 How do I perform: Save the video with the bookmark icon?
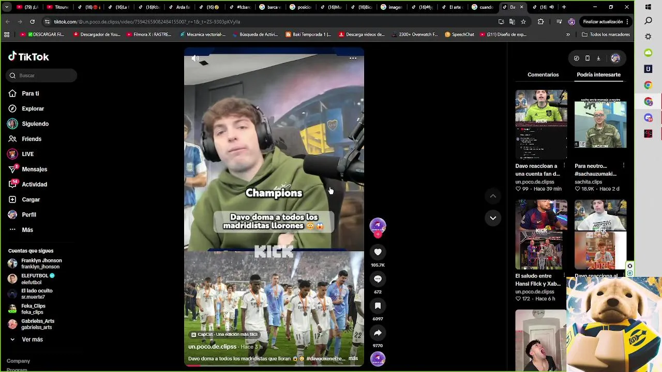point(378,306)
